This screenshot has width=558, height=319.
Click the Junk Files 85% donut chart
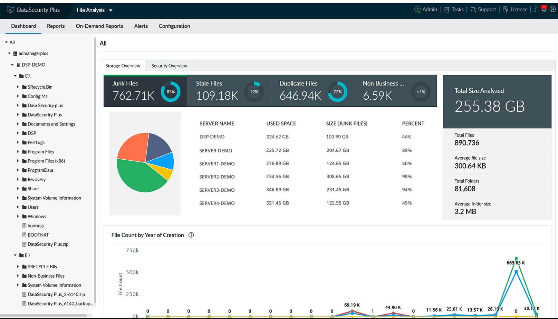171,92
